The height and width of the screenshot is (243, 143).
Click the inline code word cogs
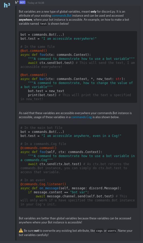click(x=99, y=231)
